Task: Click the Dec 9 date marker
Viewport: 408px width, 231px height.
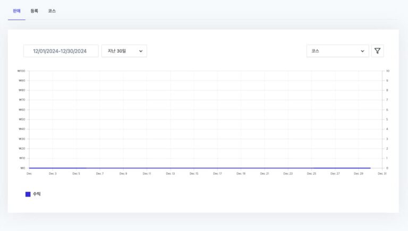Action: 123,174
